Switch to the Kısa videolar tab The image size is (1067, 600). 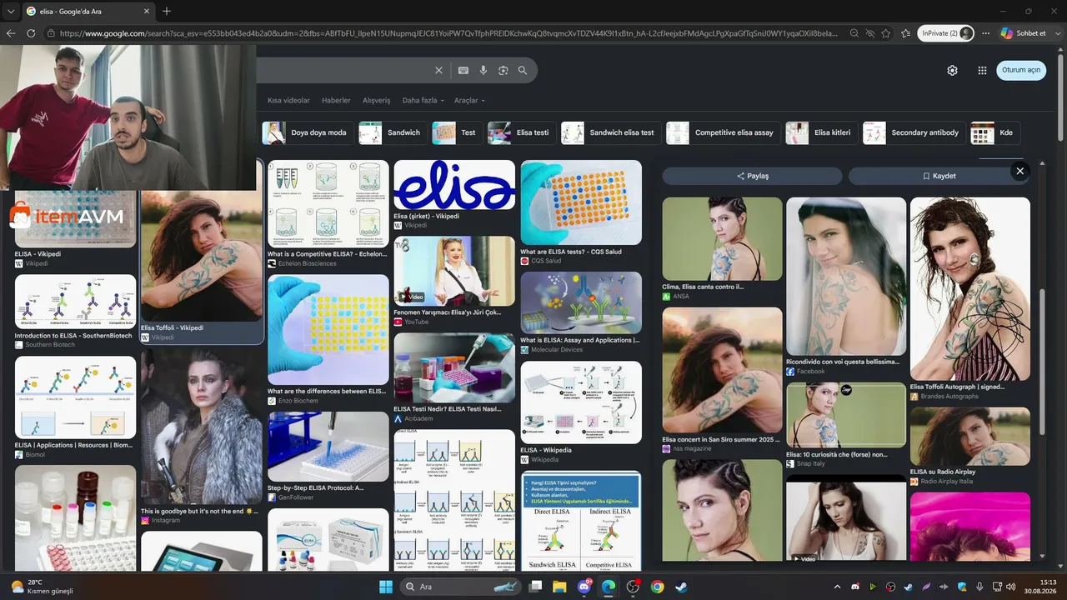pos(288,101)
